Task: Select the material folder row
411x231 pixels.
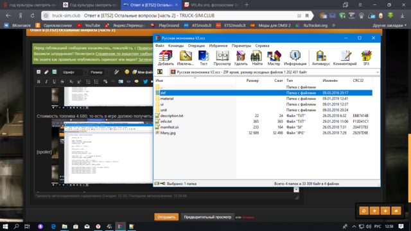Action: [x=264, y=99]
